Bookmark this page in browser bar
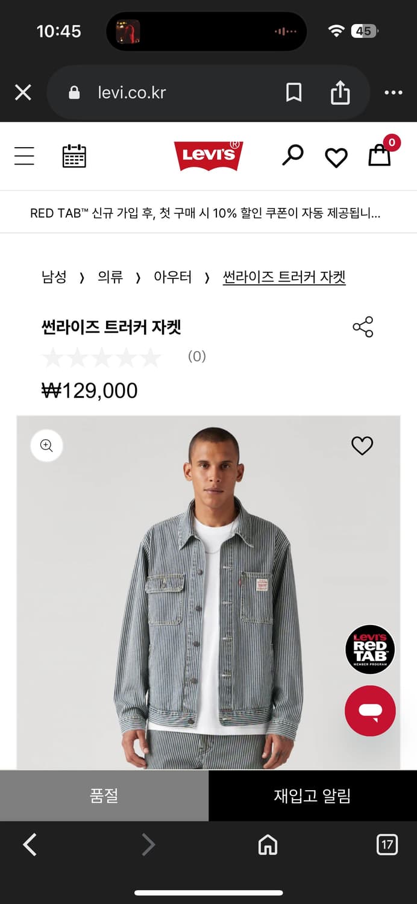Screen dimensions: 417x904 click(293, 93)
